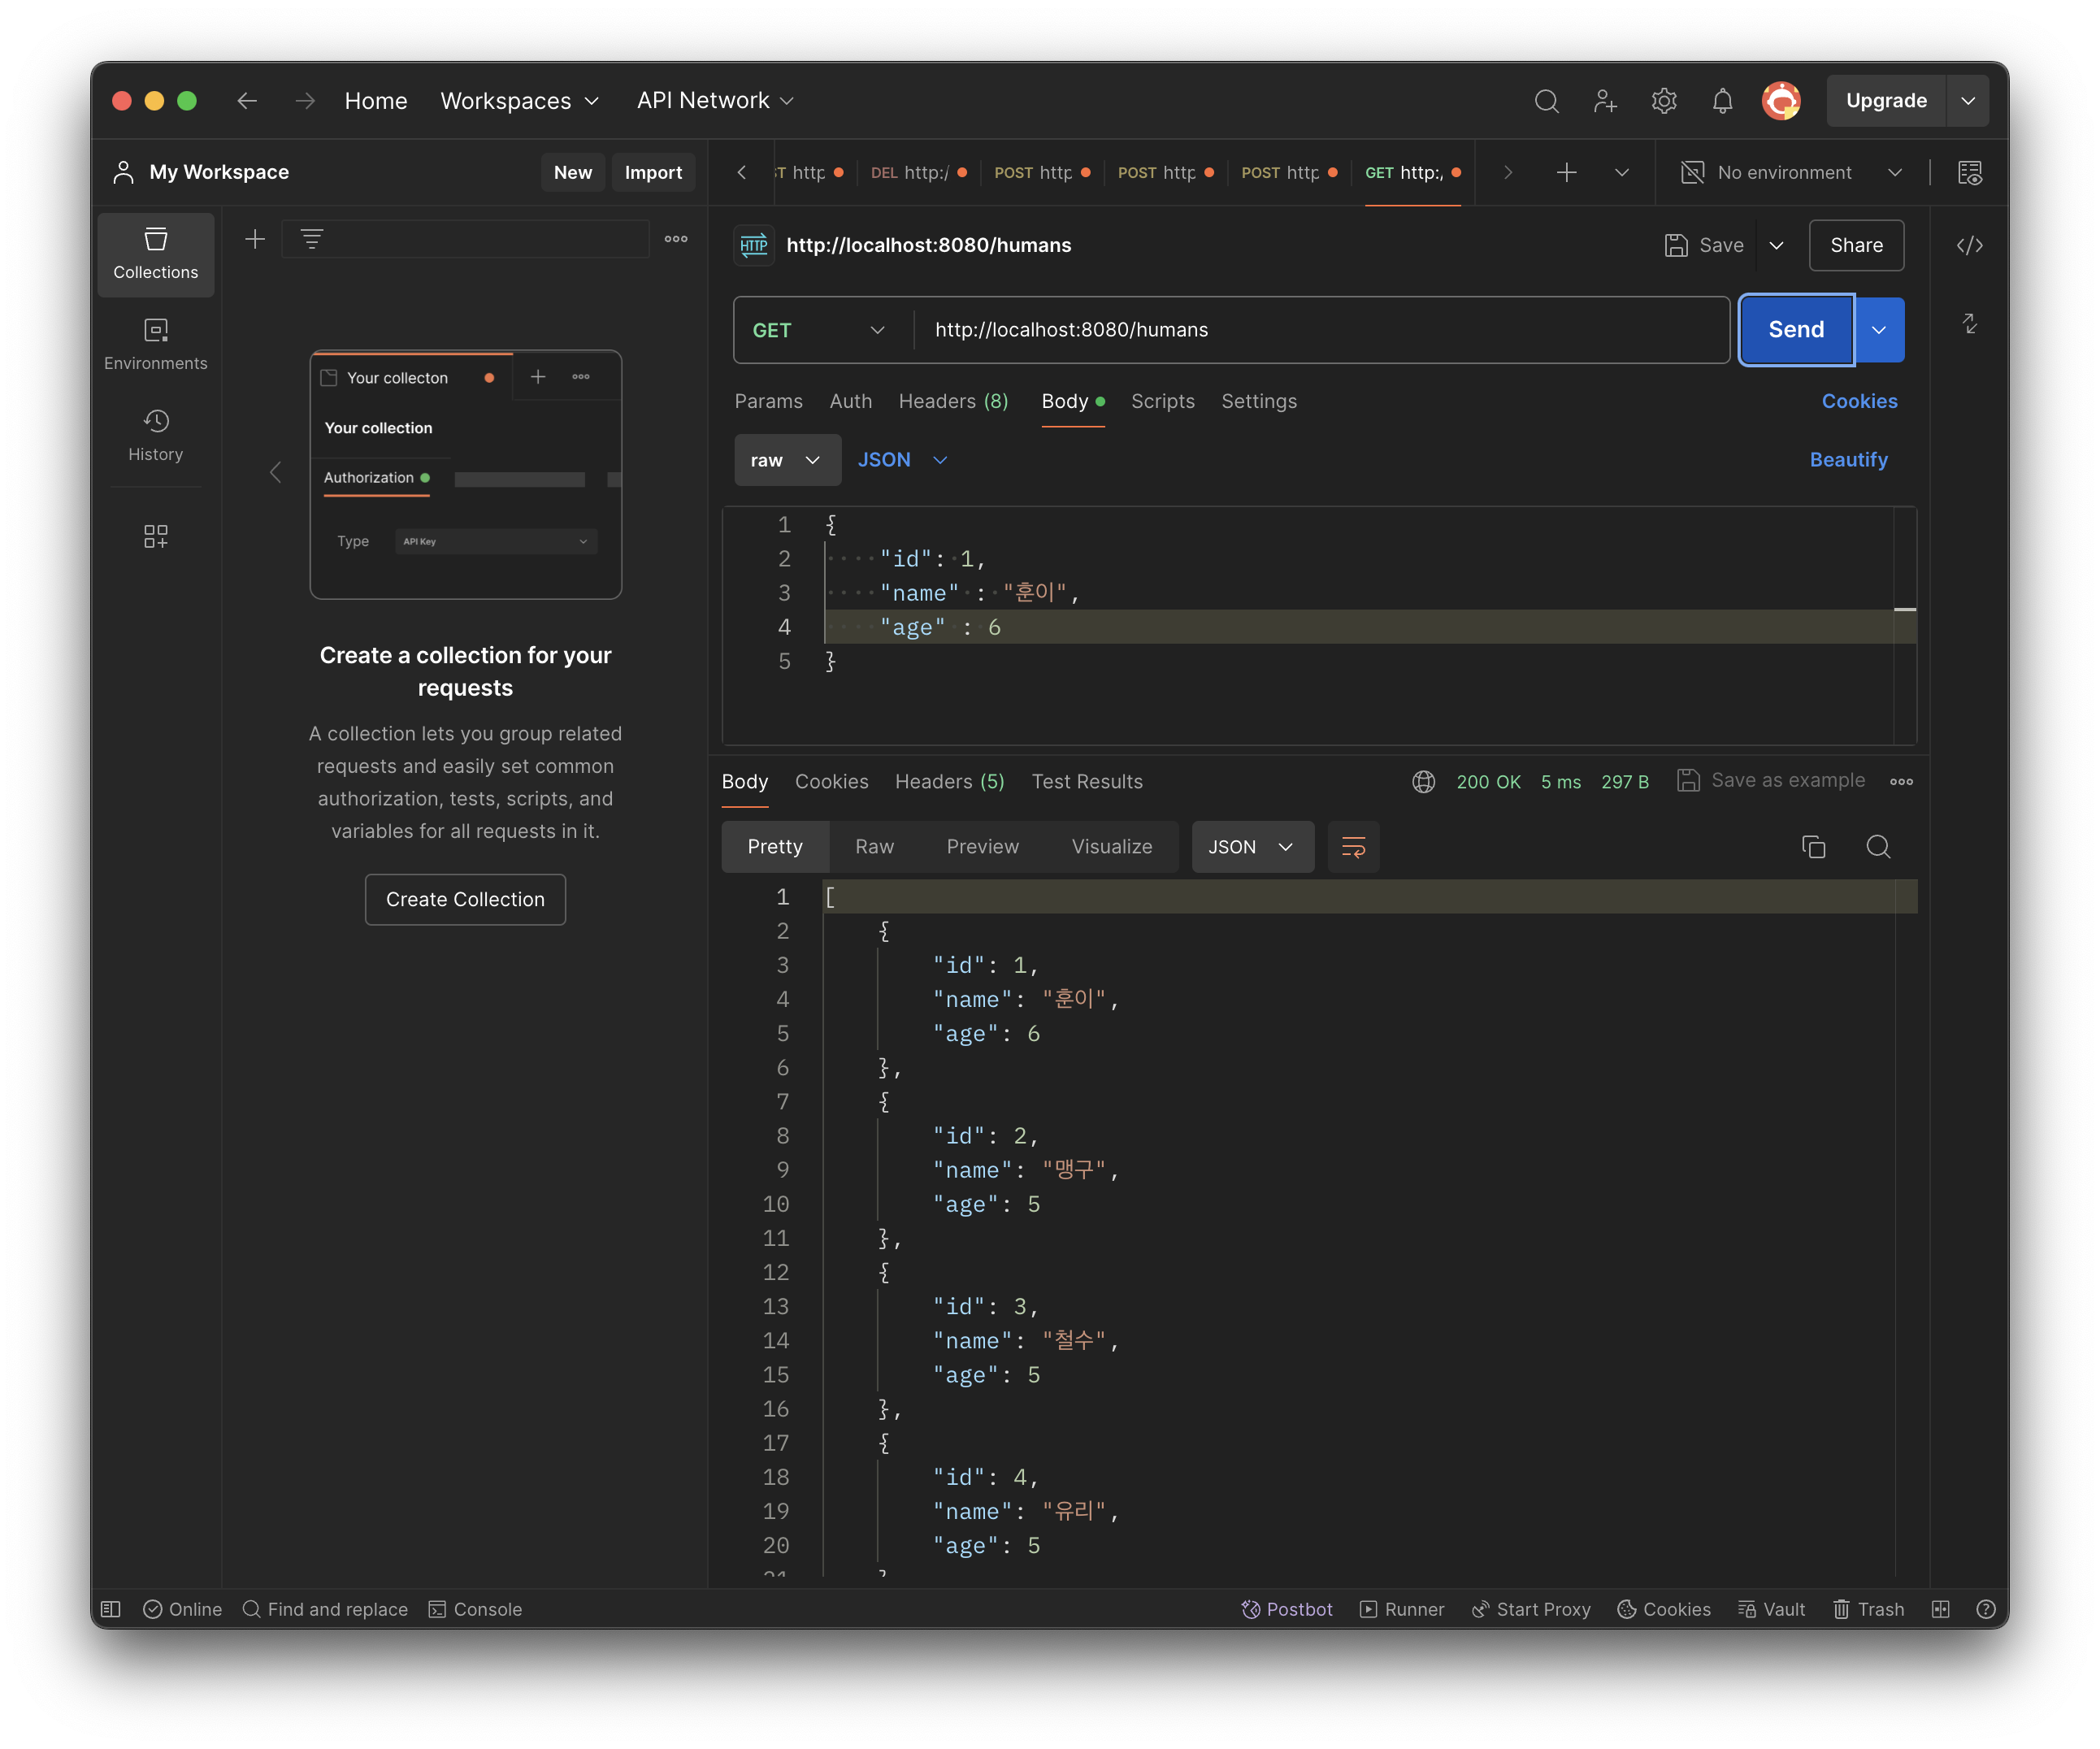The height and width of the screenshot is (1749, 2100).
Task: Toggle the two-pane layout view
Action: point(1940,1609)
